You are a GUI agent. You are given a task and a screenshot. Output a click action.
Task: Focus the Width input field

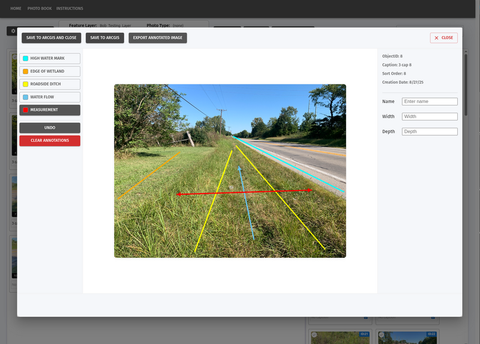click(430, 116)
